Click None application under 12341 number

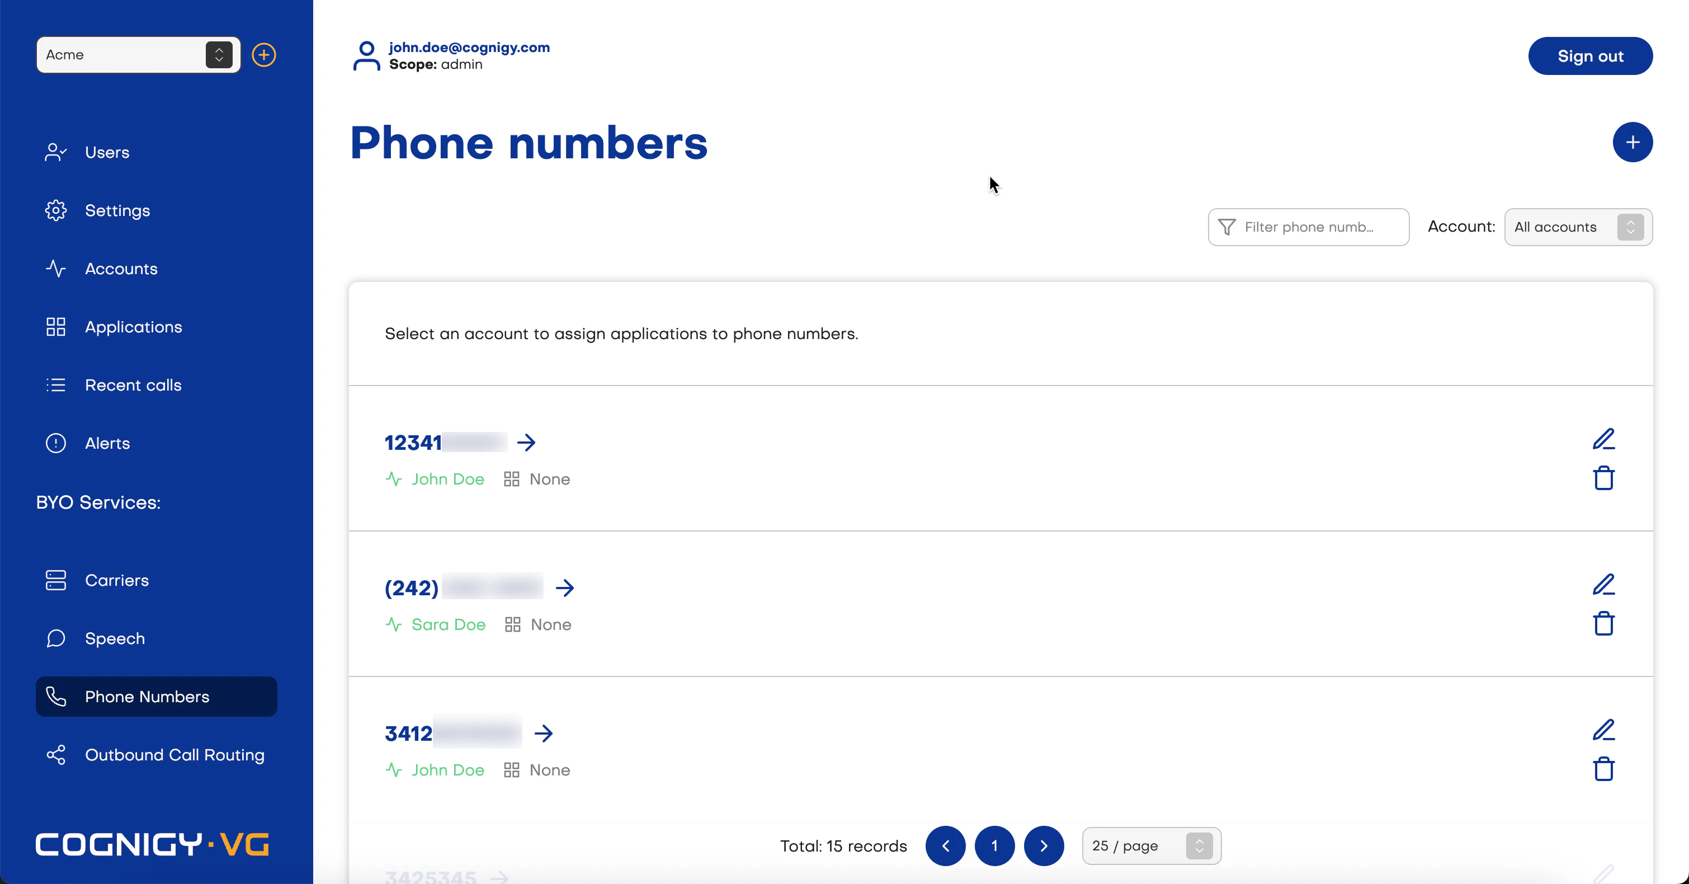point(537,479)
